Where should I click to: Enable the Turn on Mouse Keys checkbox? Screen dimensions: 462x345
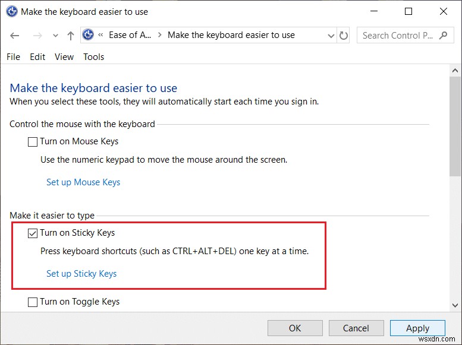33,142
